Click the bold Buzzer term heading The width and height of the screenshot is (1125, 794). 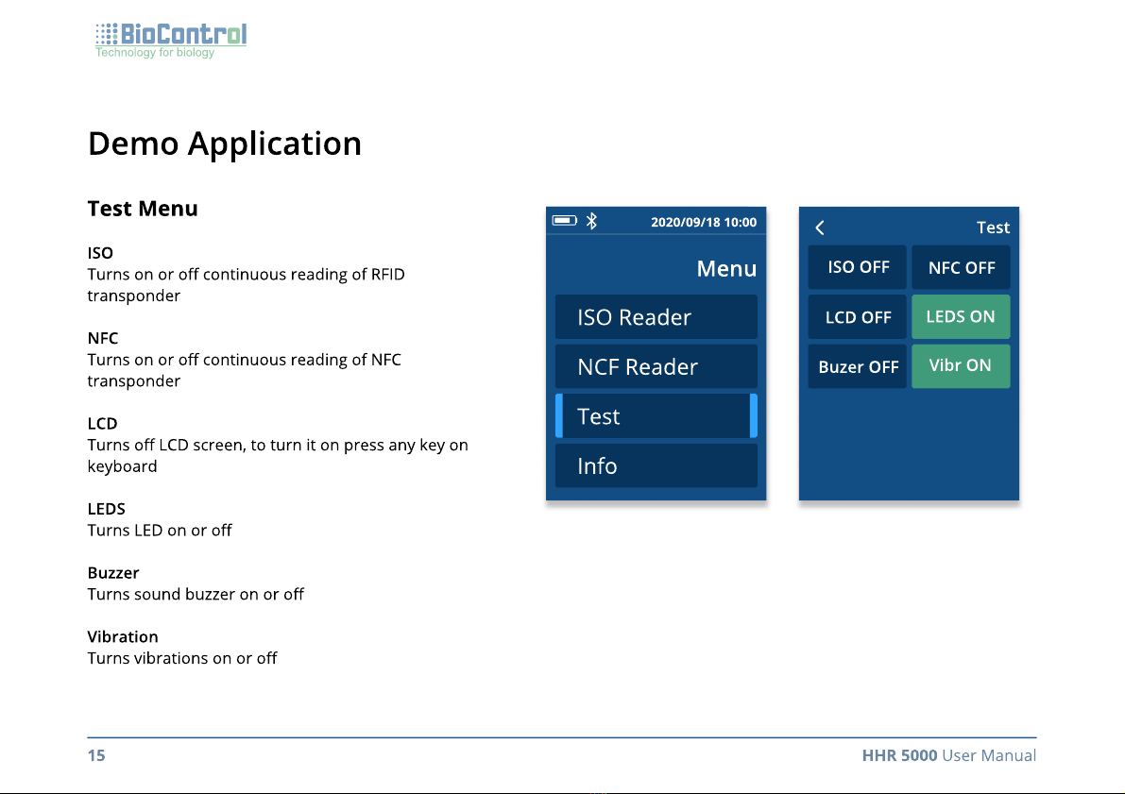coord(113,573)
